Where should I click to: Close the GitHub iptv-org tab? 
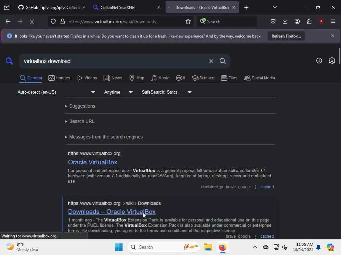coord(84,7)
